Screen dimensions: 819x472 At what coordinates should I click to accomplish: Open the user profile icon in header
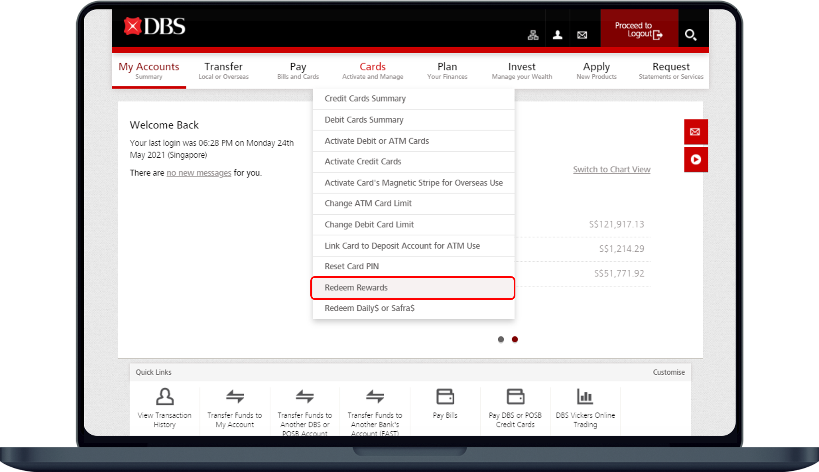tap(557, 35)
